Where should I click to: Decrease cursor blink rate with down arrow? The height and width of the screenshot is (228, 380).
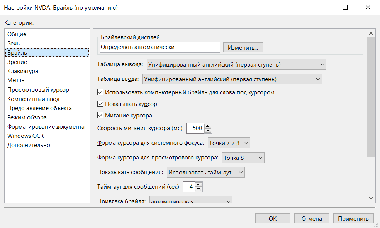(x=208, y=131)
